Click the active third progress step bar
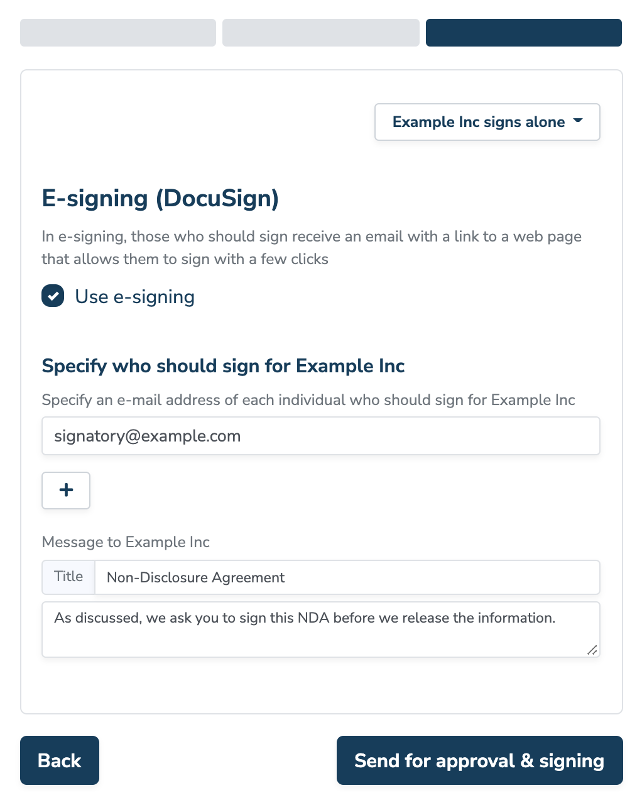 coord(523,33)
